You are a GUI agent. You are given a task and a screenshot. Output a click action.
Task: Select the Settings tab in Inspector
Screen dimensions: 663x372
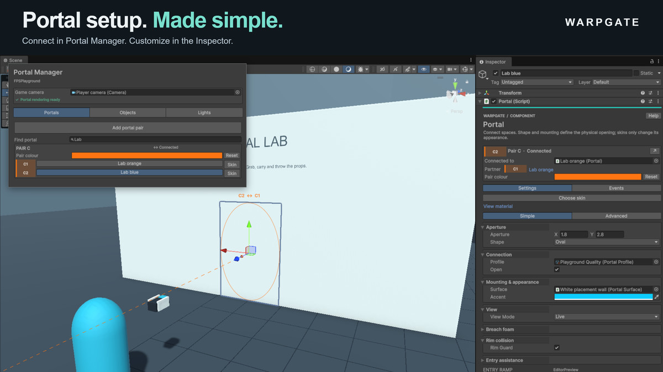tap(527, 188)
